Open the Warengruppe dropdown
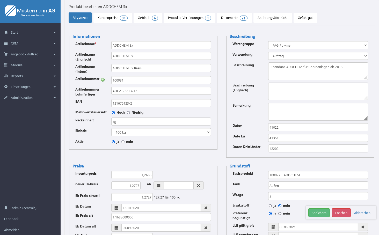Viewport: 379px width, 235px height. pyautogui.click(x=318, y=45)
